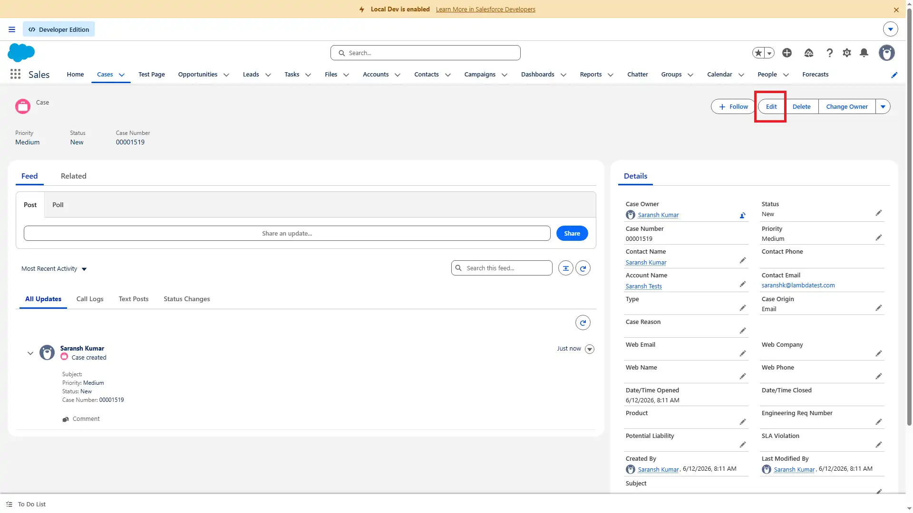Edit the Product field pencil icon
The height and width of the screenshot is (513, 913).
[743, 422]
